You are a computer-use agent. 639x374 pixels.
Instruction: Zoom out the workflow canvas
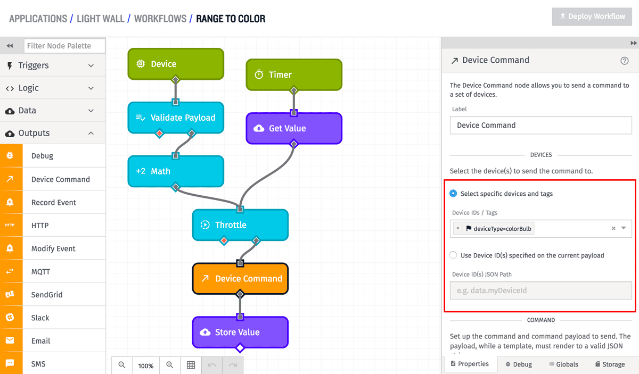click(122, 365)
